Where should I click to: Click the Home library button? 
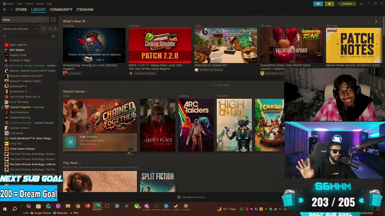point(25,19)
